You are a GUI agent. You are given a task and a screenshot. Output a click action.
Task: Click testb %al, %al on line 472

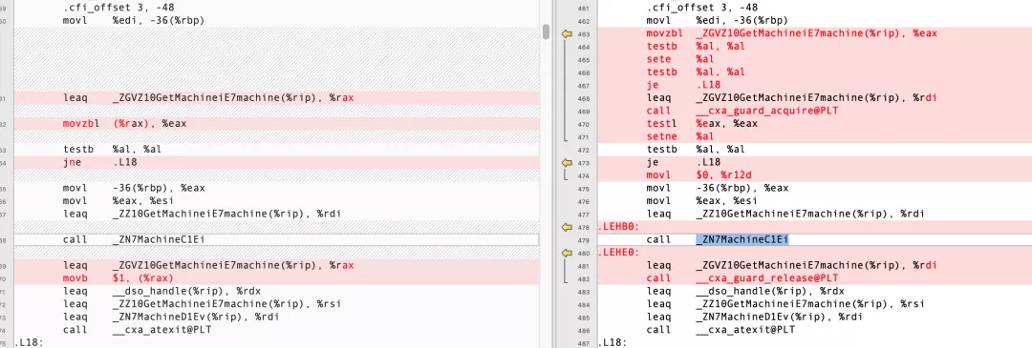(x=696, y=149)
